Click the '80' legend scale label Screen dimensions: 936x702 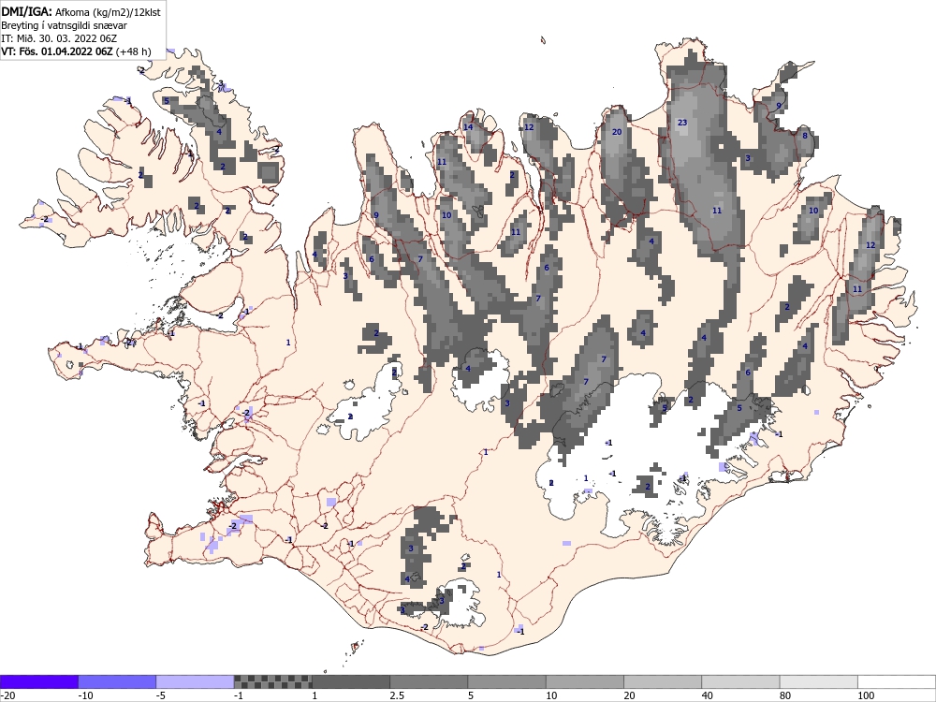pos(785,696)
